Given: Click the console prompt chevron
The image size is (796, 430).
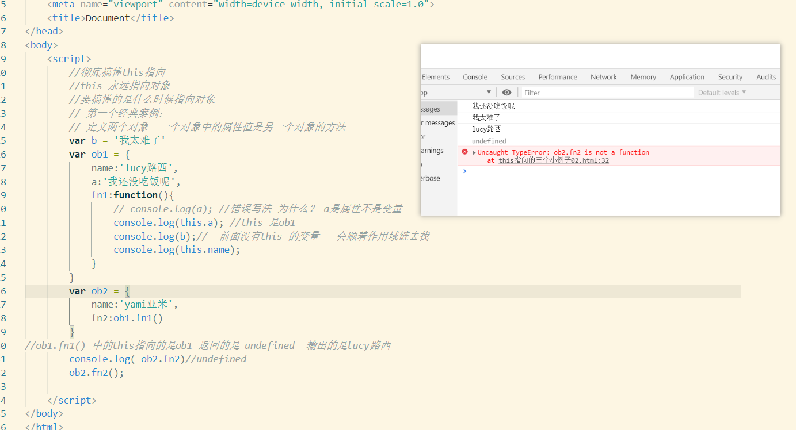Looking at the screenshot, I should [465, 171].
